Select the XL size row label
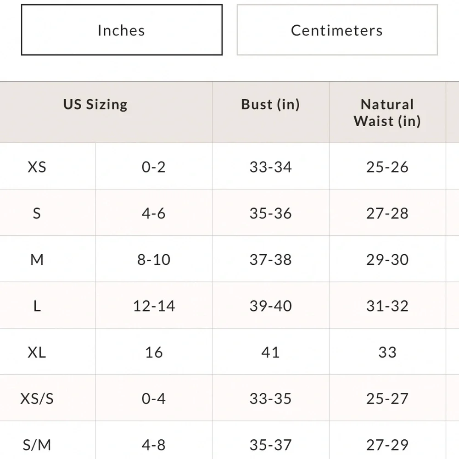 coord(37,352)
